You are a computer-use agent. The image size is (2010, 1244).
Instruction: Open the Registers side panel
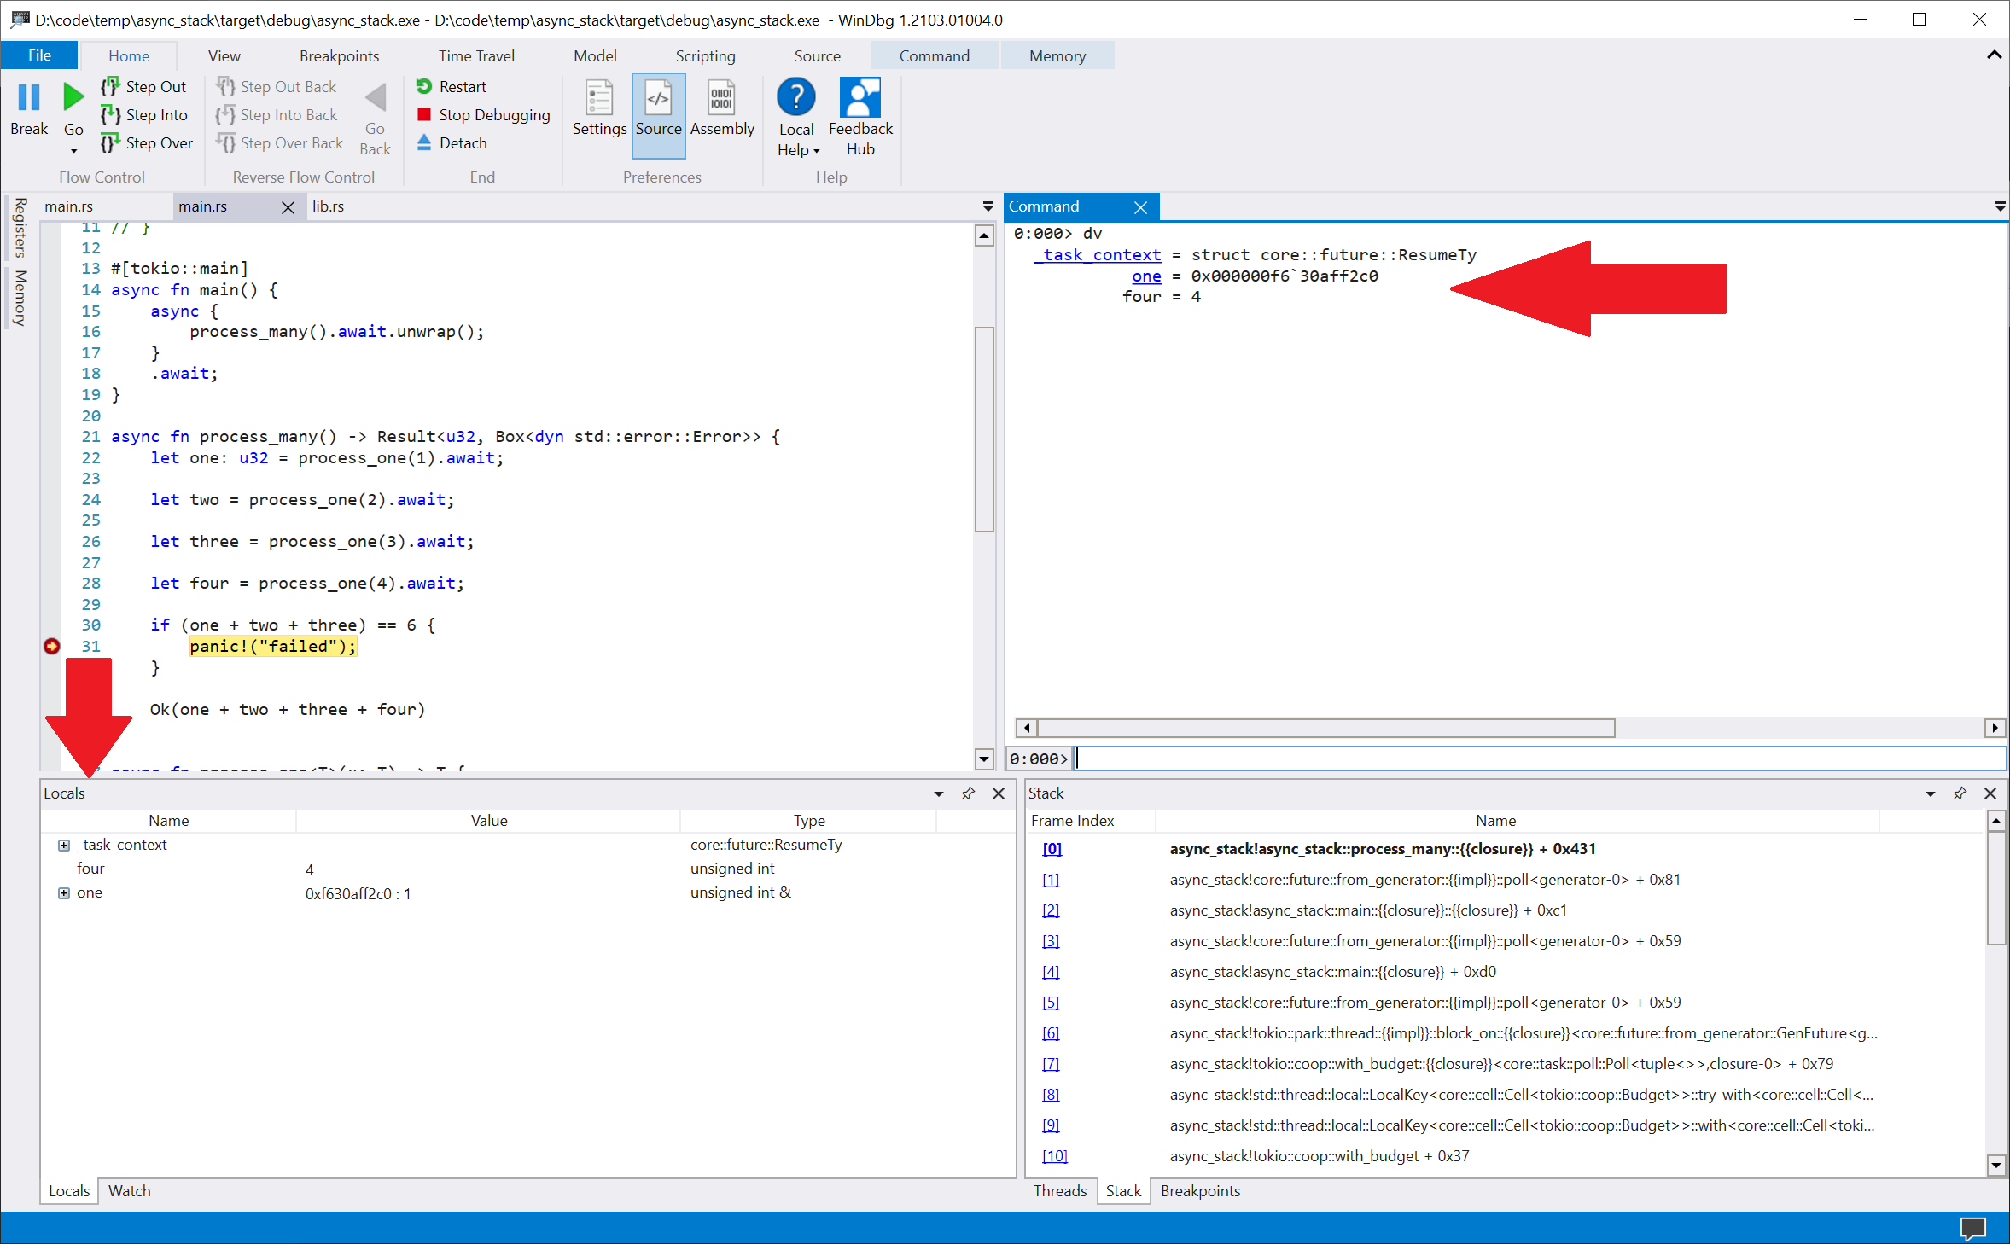(x=20, y=228)
